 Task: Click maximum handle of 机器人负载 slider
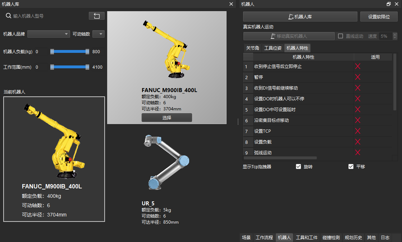87,51
